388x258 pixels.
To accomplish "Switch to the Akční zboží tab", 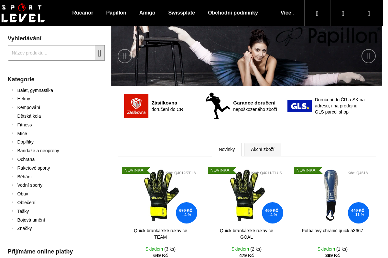I will coord(263,149).
